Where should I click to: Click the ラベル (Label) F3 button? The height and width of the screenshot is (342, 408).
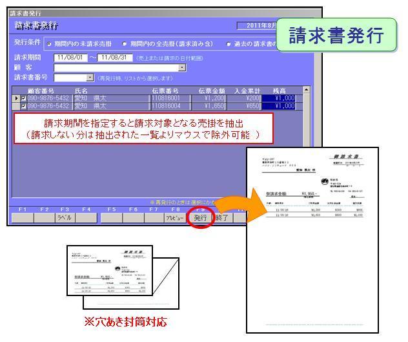(x=65, y=218)
